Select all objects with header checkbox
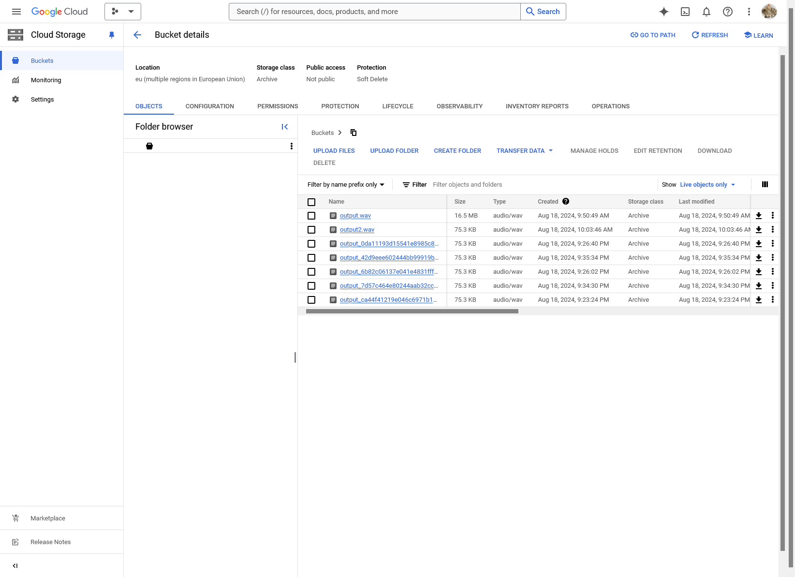Screen dimensions: 795x577 point(311,202)
